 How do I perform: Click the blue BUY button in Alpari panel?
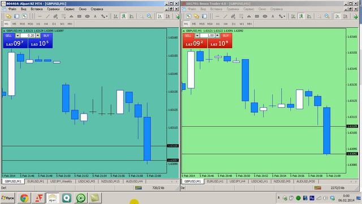click(46, 36)
